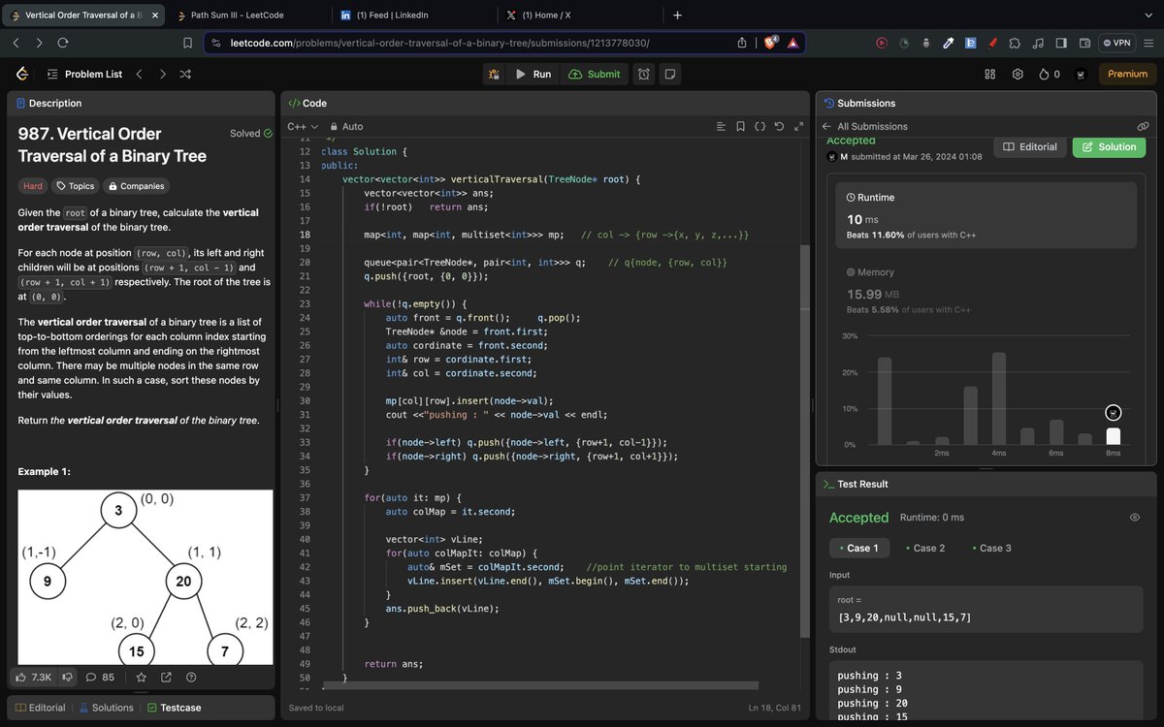Click the Brave Shields lion icon
The image size is (1164, 727).
coord(771,43)
